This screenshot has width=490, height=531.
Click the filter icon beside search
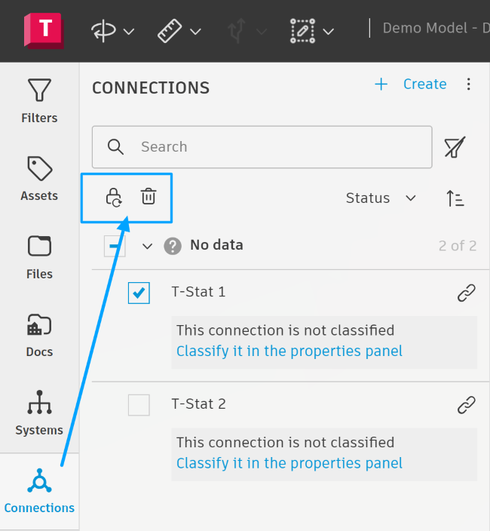pos(455,147)
